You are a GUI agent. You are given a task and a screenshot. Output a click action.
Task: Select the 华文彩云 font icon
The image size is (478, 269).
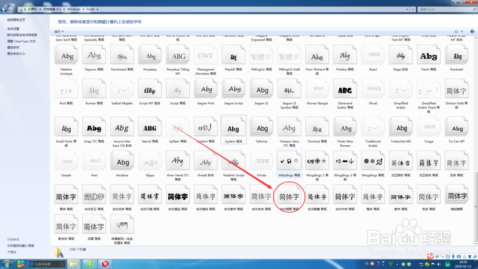tap(94, 195)
